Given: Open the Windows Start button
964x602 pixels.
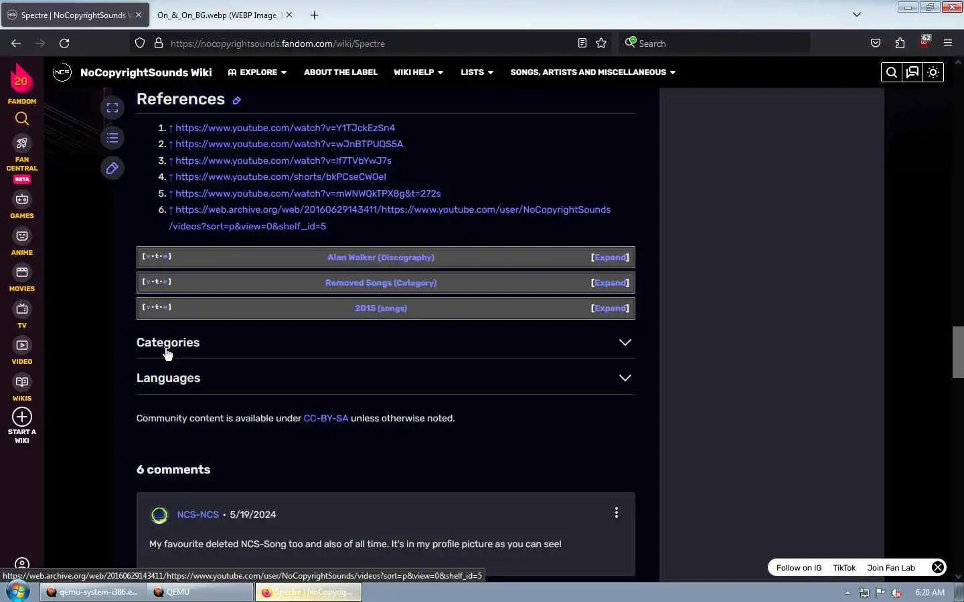Looking at the screenshot, I should 18,592.
